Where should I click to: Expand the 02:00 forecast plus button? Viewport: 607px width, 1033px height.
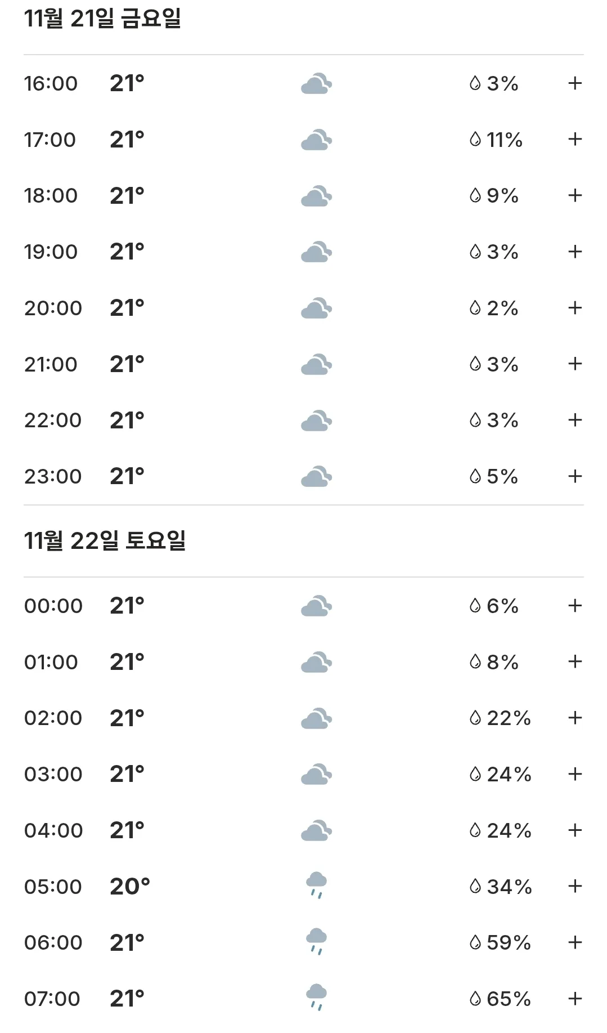(574, 718)
